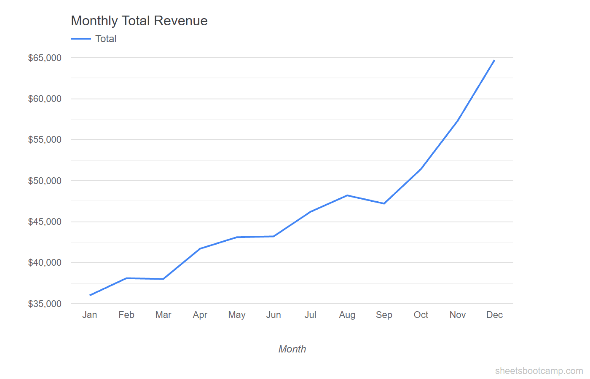The height and width of the screenshot is (379, 590).
Task: Click the $45,000 gridline
Action: point(295,222)
